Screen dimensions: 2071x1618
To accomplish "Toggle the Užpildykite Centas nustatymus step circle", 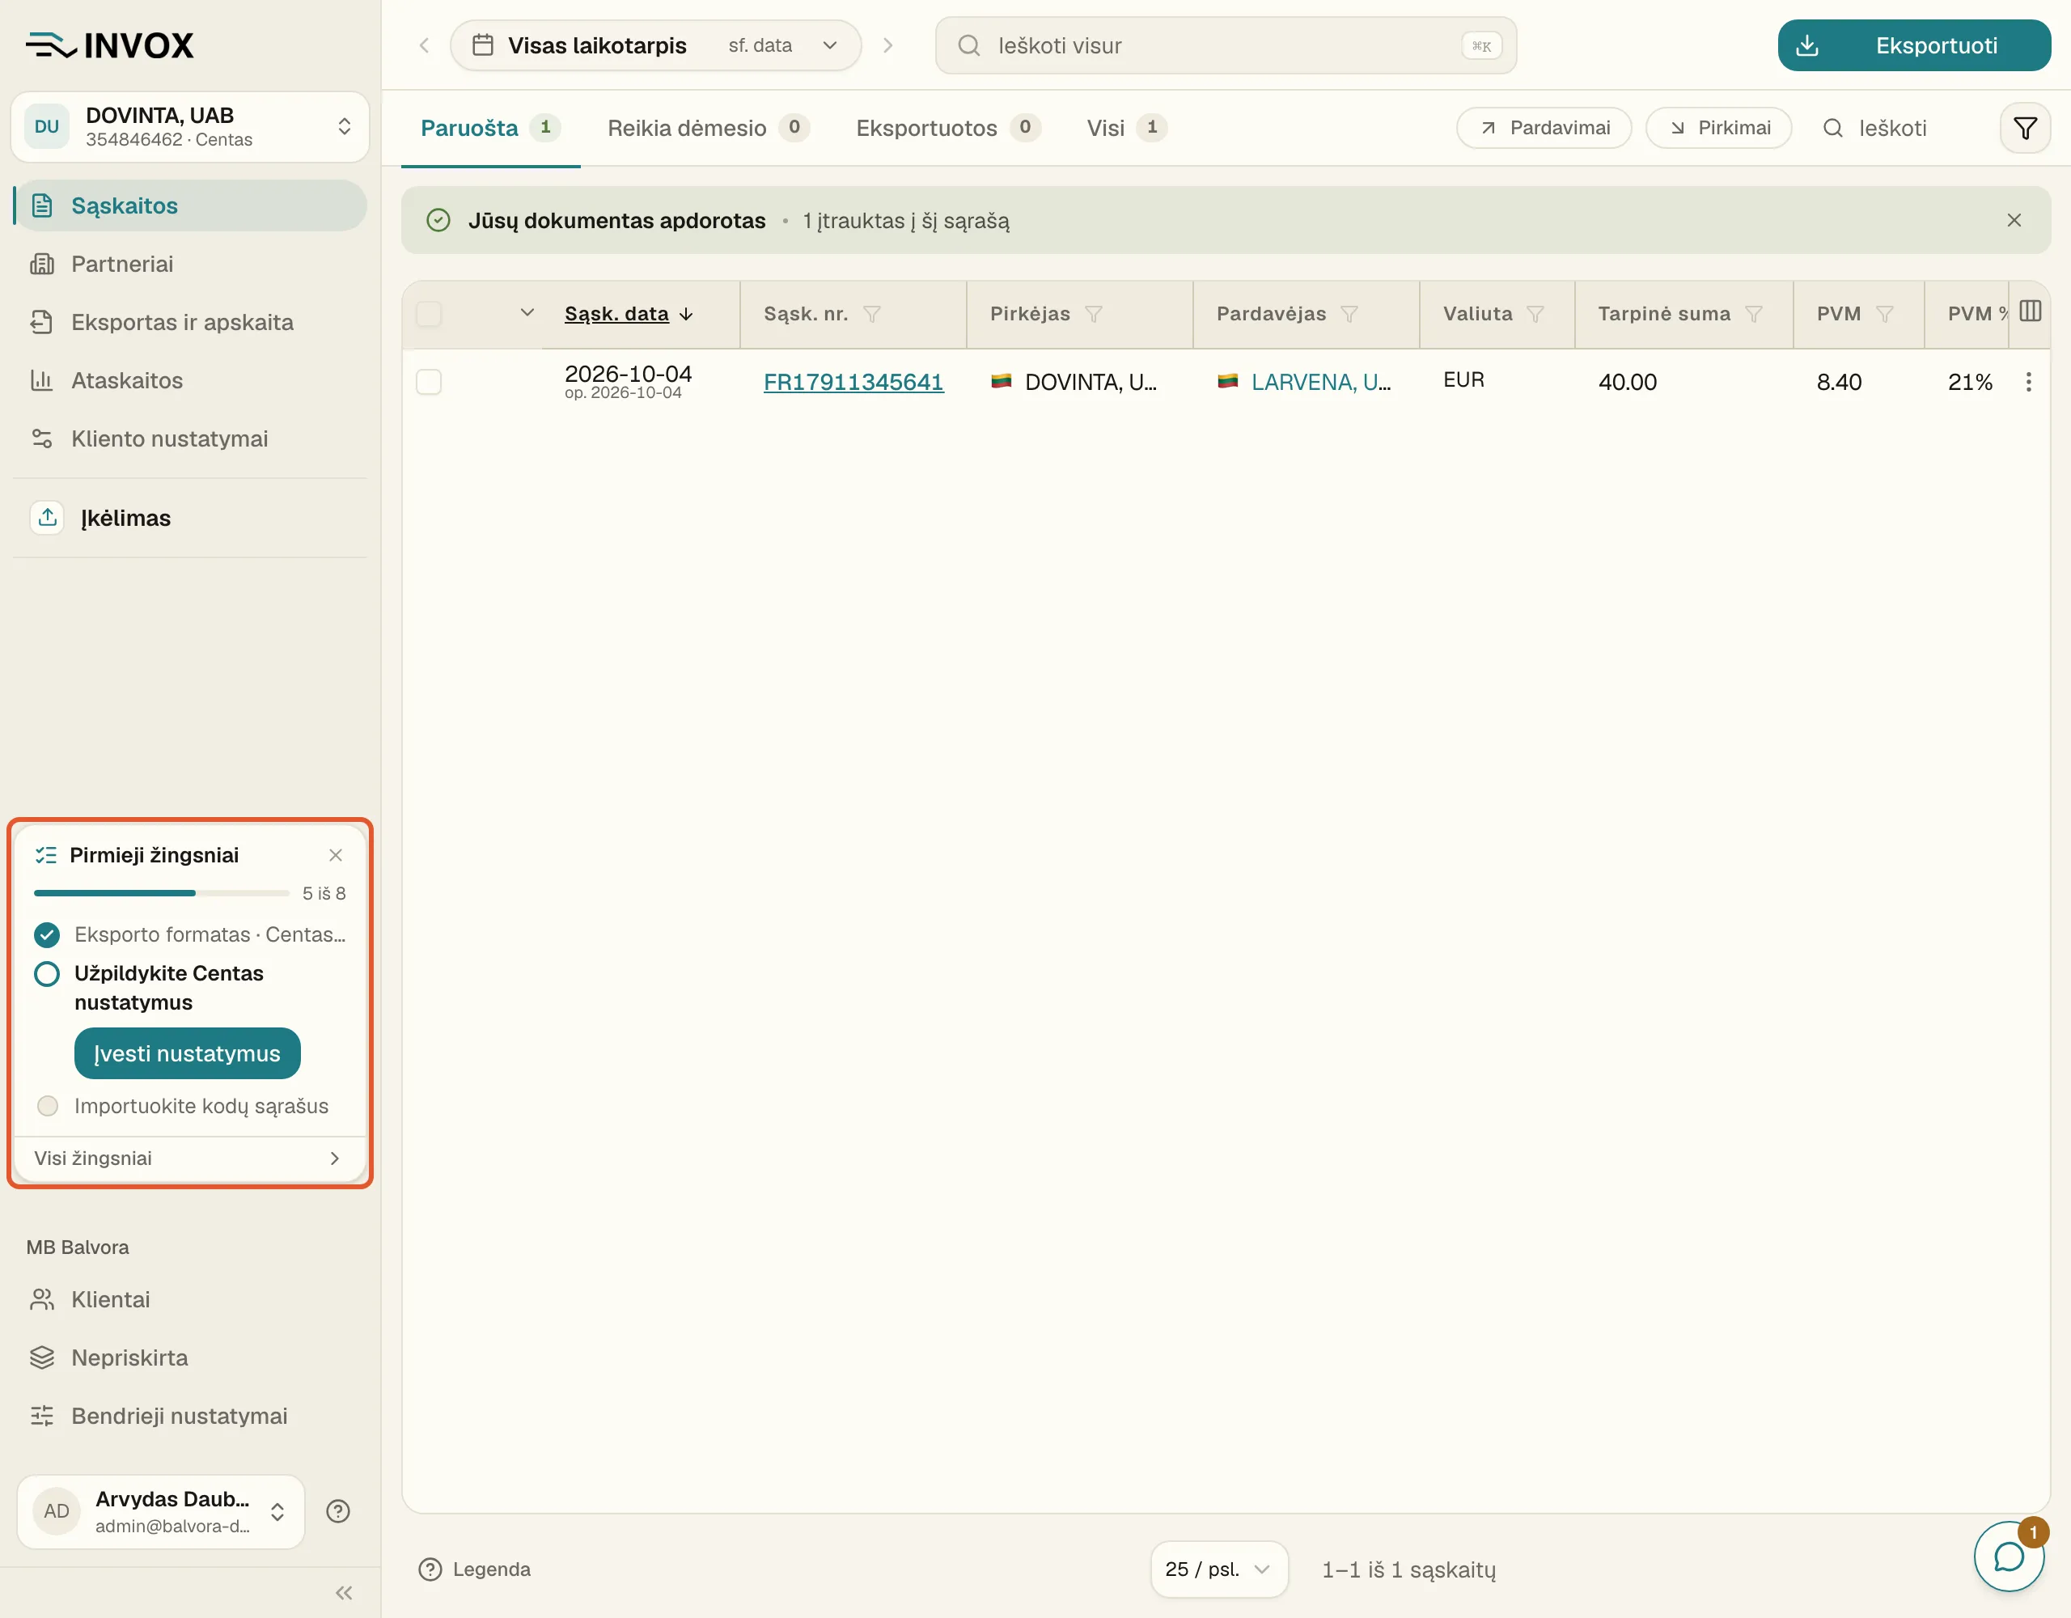I will (46, 974).
